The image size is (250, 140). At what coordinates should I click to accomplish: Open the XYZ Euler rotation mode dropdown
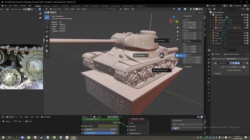tap(192, 41)
